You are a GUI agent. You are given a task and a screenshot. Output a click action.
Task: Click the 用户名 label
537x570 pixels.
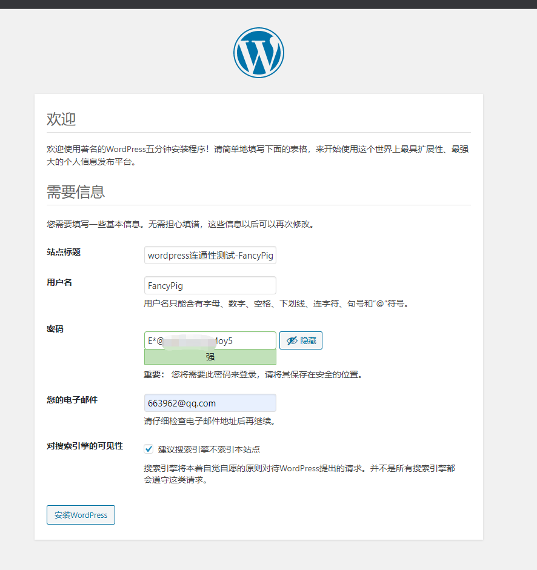(59, 282)
